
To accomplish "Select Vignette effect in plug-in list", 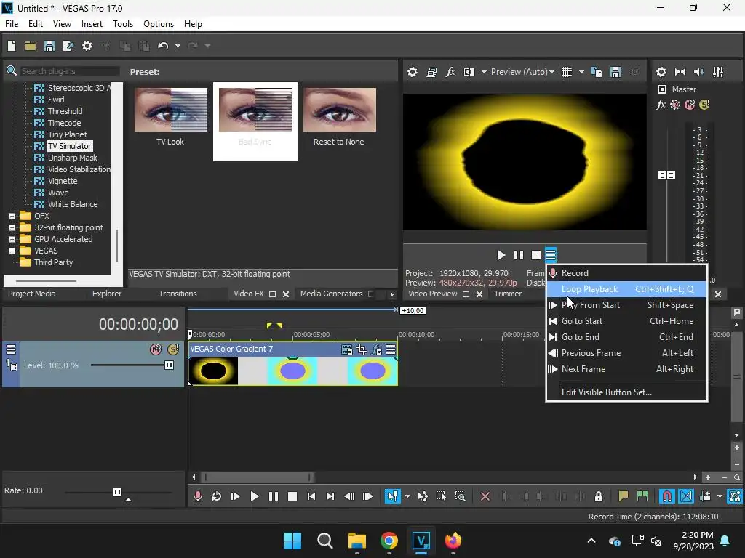I will click(63, 181).
